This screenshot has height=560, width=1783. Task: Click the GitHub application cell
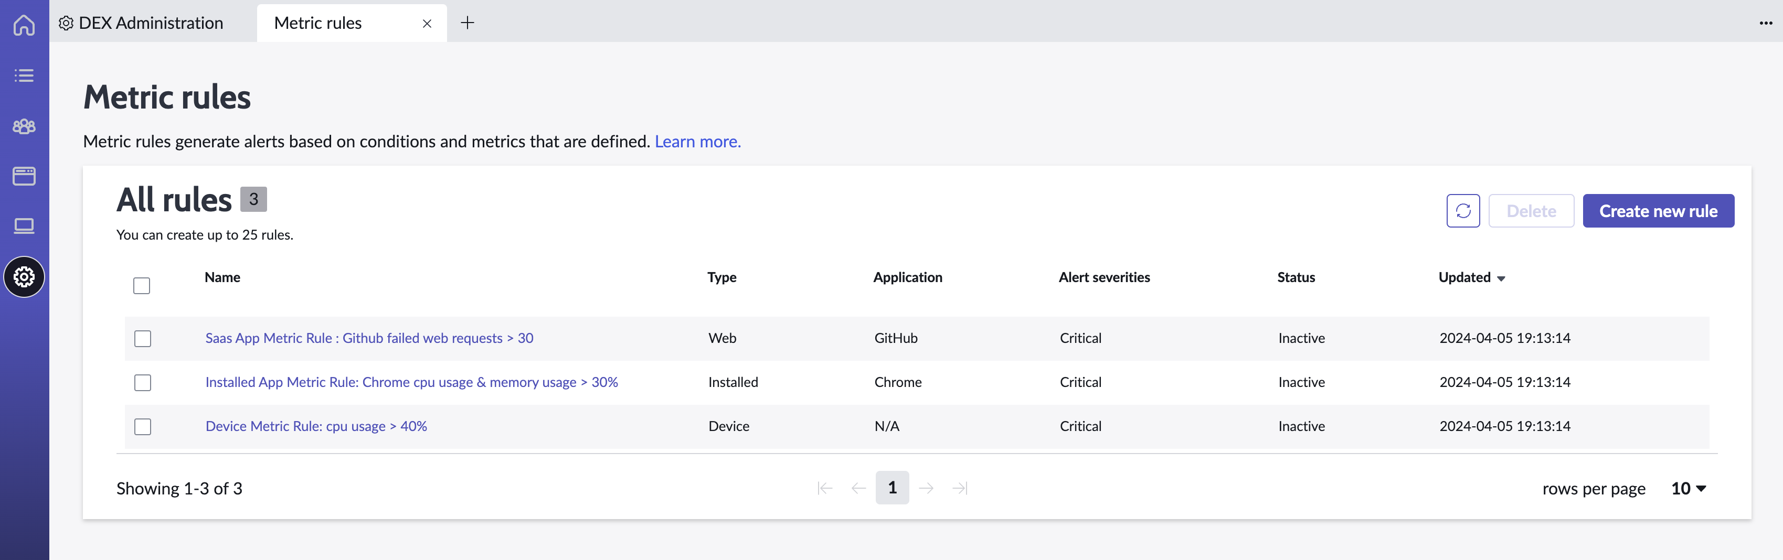(896, 338)
